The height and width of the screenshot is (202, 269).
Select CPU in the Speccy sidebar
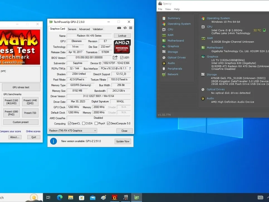[x=170, y=29]
